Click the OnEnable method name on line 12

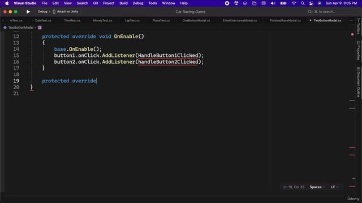(126, 36)
